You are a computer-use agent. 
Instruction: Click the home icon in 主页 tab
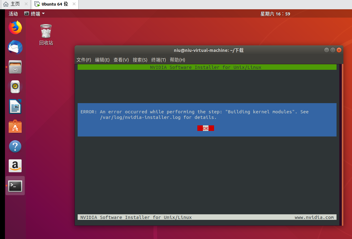(6, 4)
